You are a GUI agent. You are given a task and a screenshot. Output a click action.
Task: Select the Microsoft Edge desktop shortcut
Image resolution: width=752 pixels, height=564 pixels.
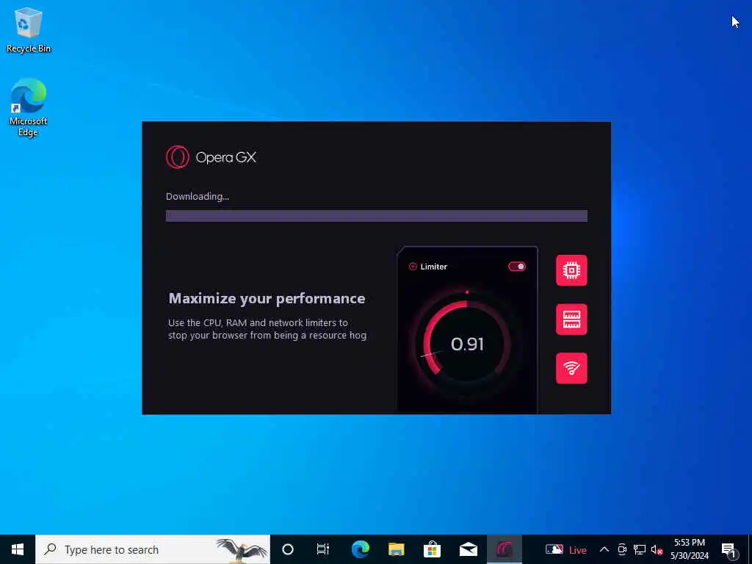(x=29, y=108)
